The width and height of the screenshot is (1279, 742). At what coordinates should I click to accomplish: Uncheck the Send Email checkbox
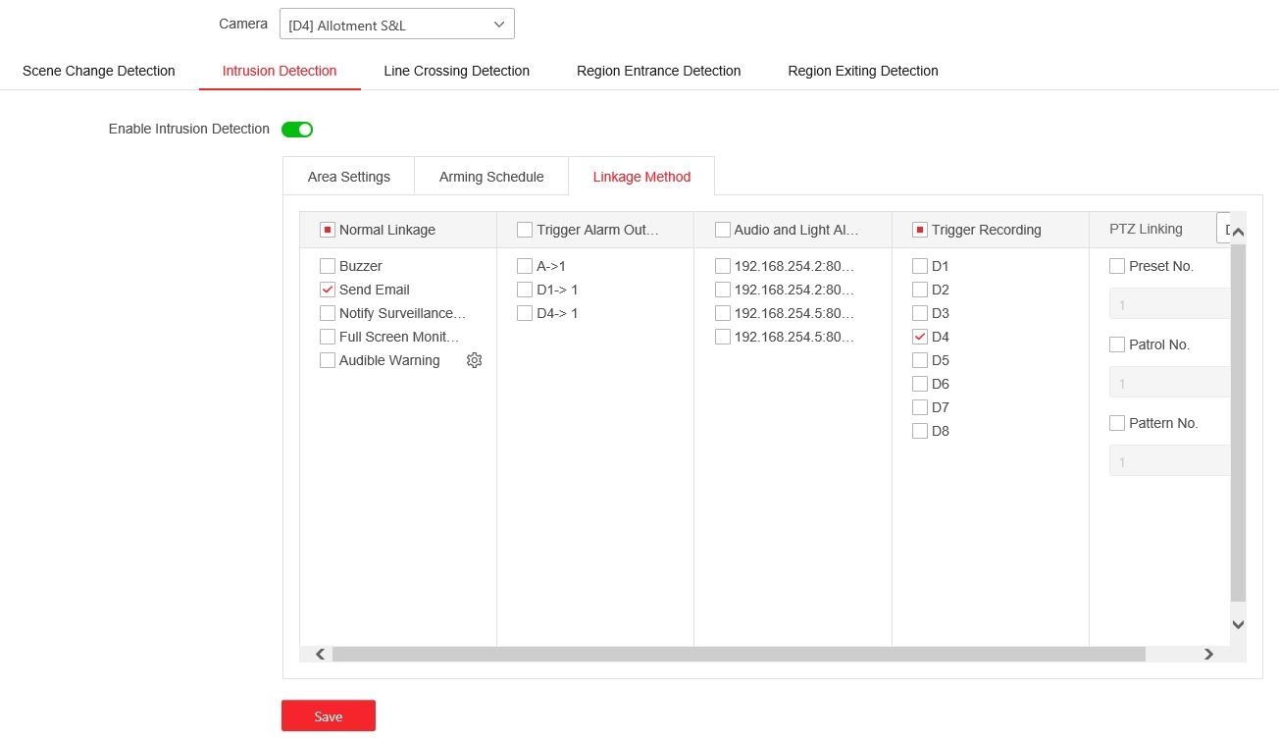tap(328, 290)
